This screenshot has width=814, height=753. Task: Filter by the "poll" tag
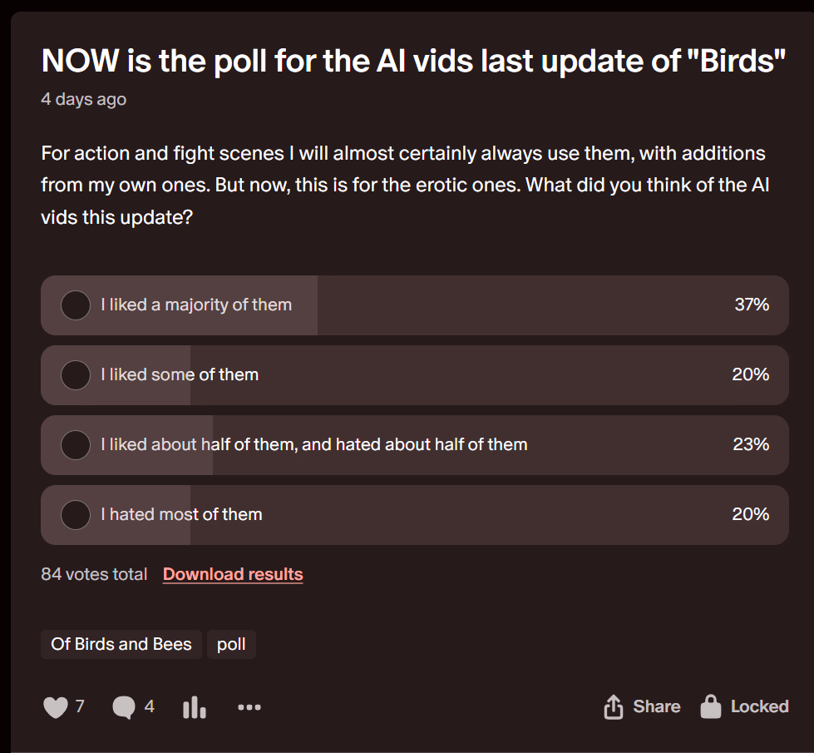click(x=231, y=644)
